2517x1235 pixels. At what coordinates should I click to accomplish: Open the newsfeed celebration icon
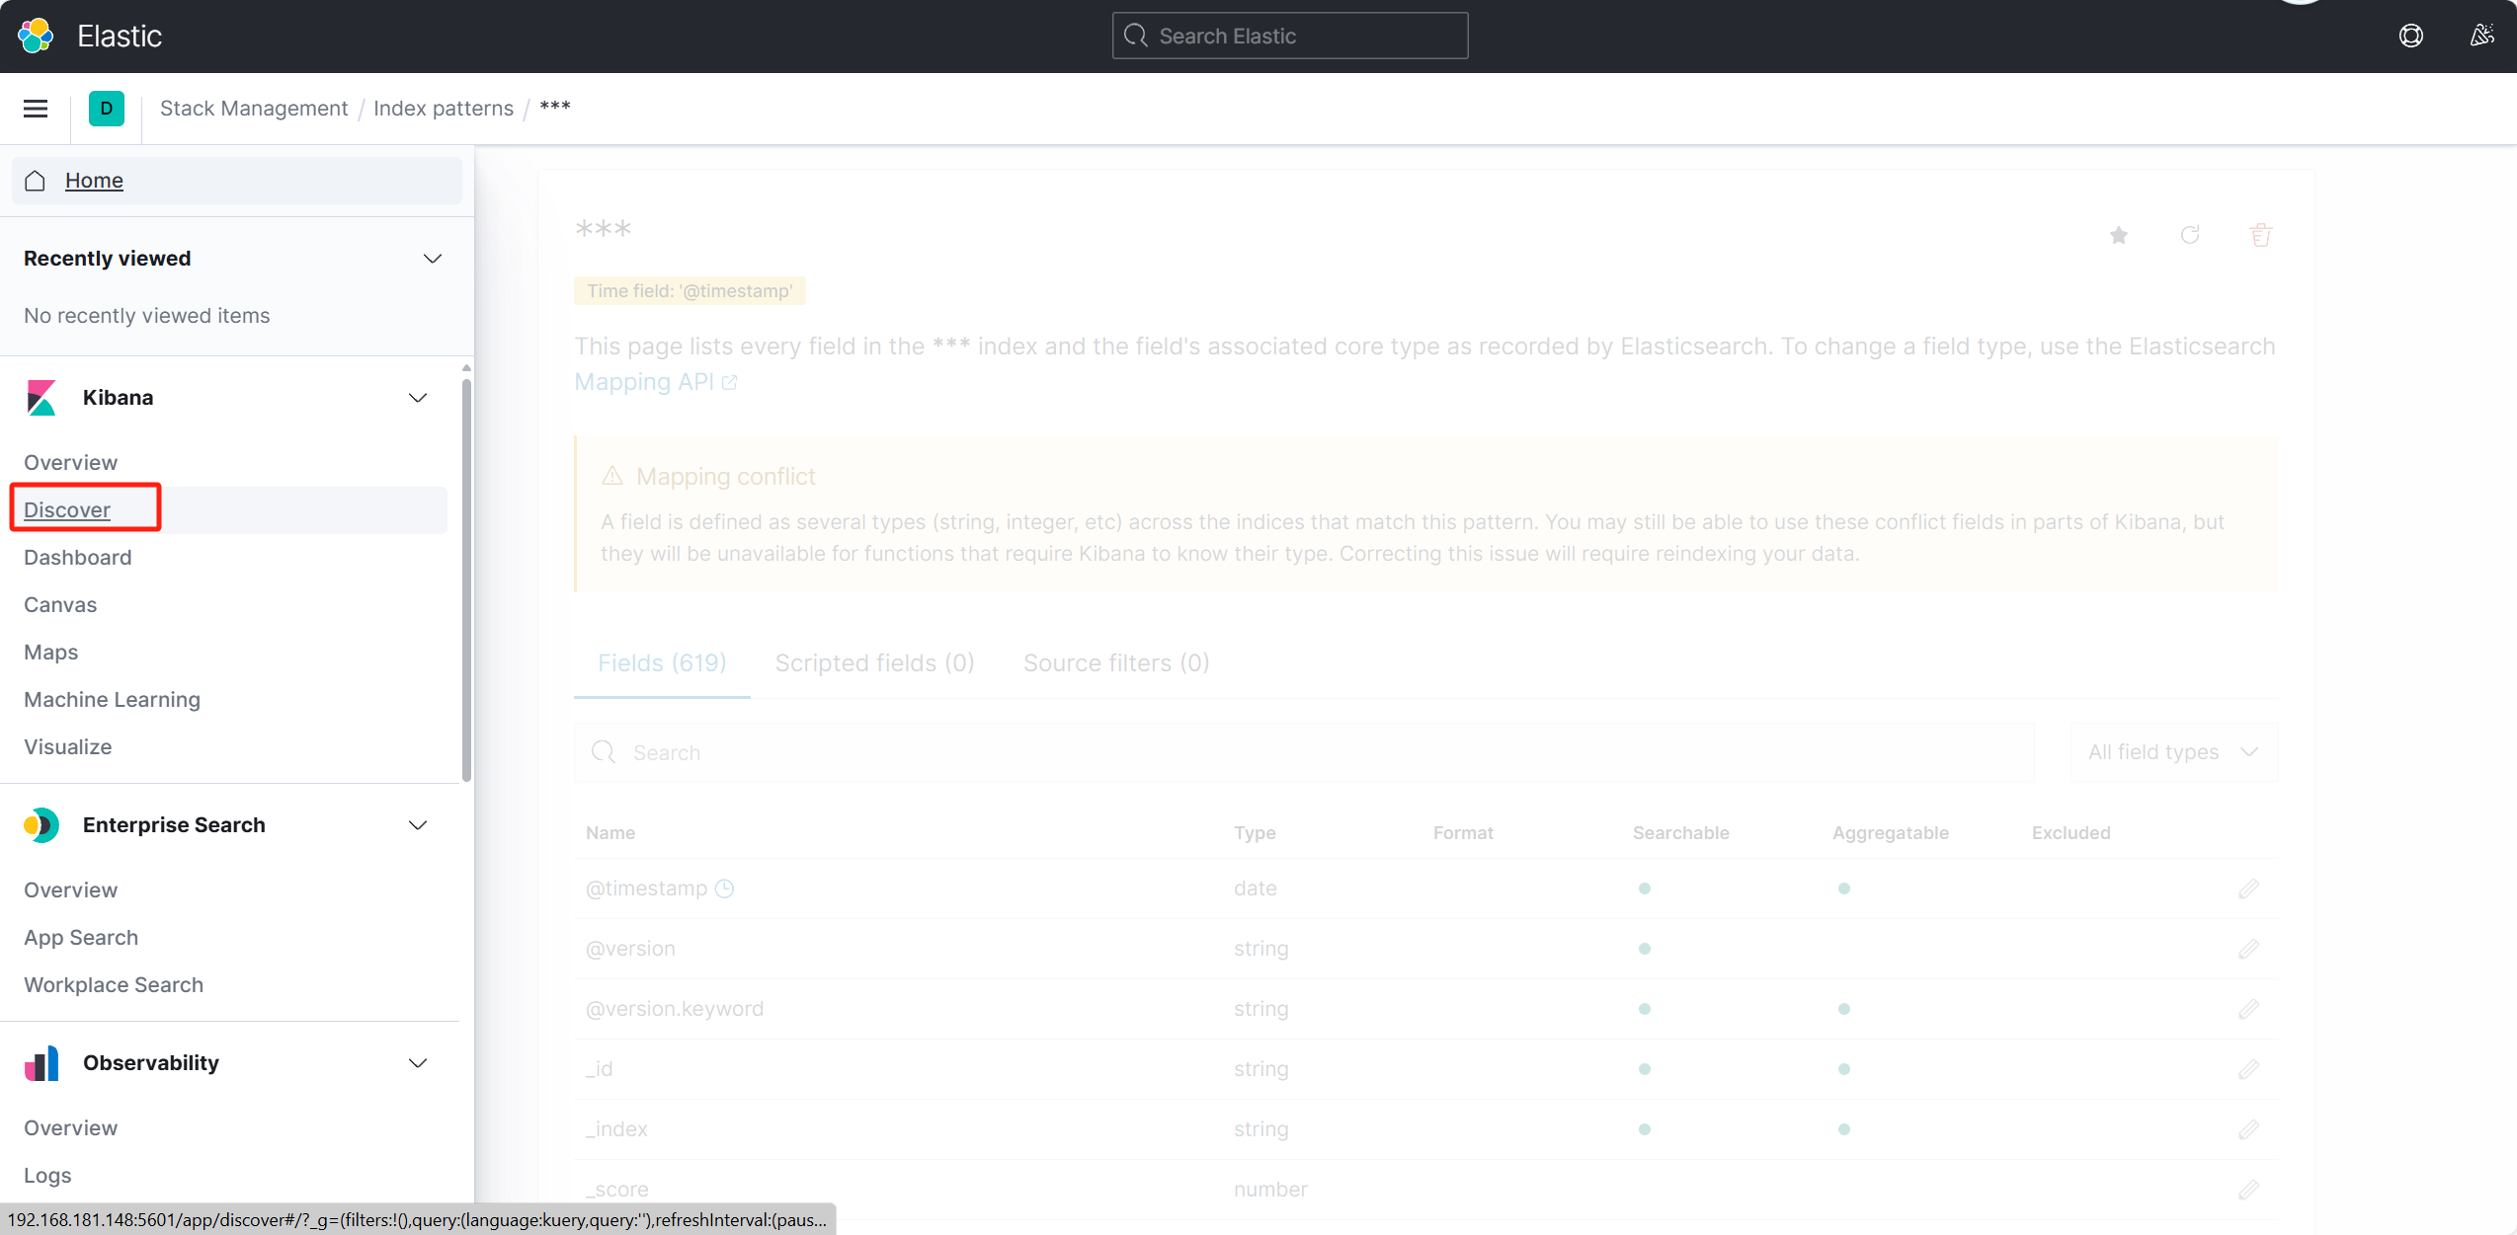click(2481, 36)
